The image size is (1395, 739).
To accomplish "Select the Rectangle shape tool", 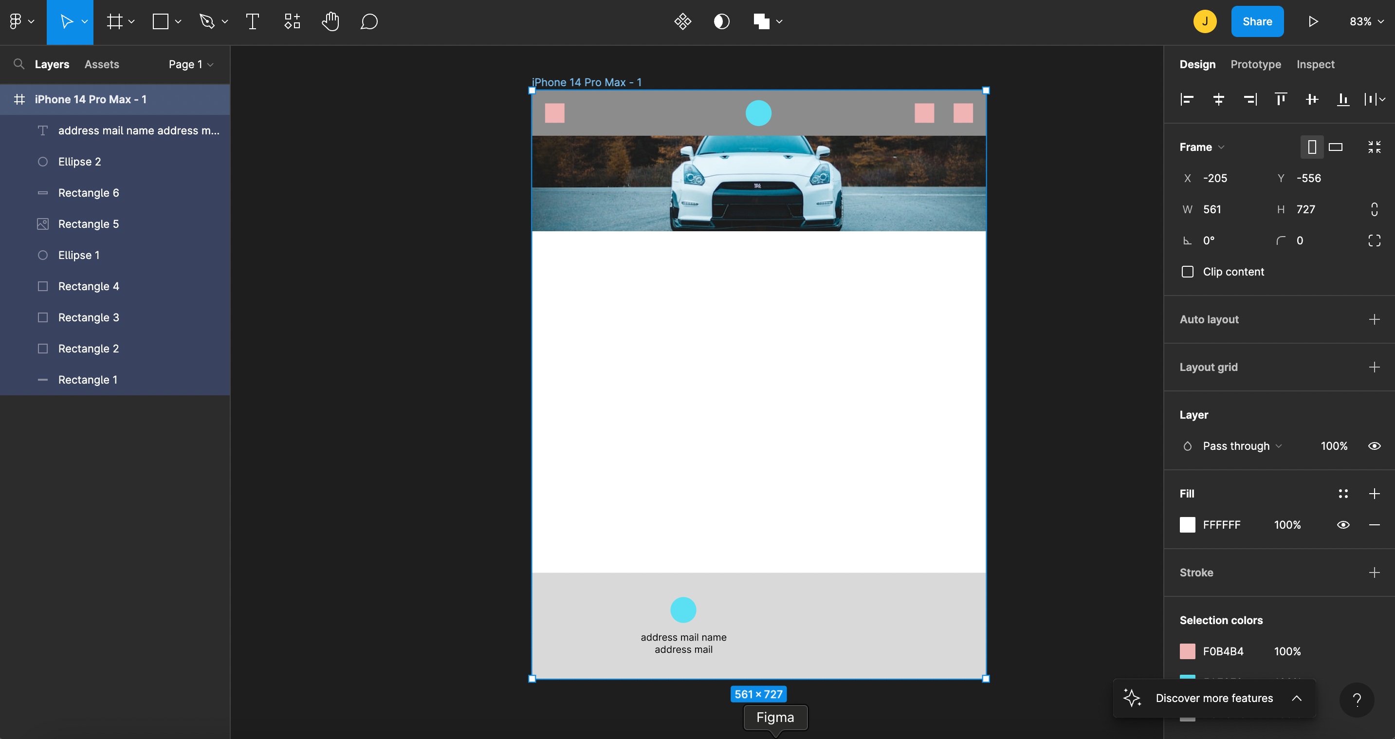I will point(160,22).
